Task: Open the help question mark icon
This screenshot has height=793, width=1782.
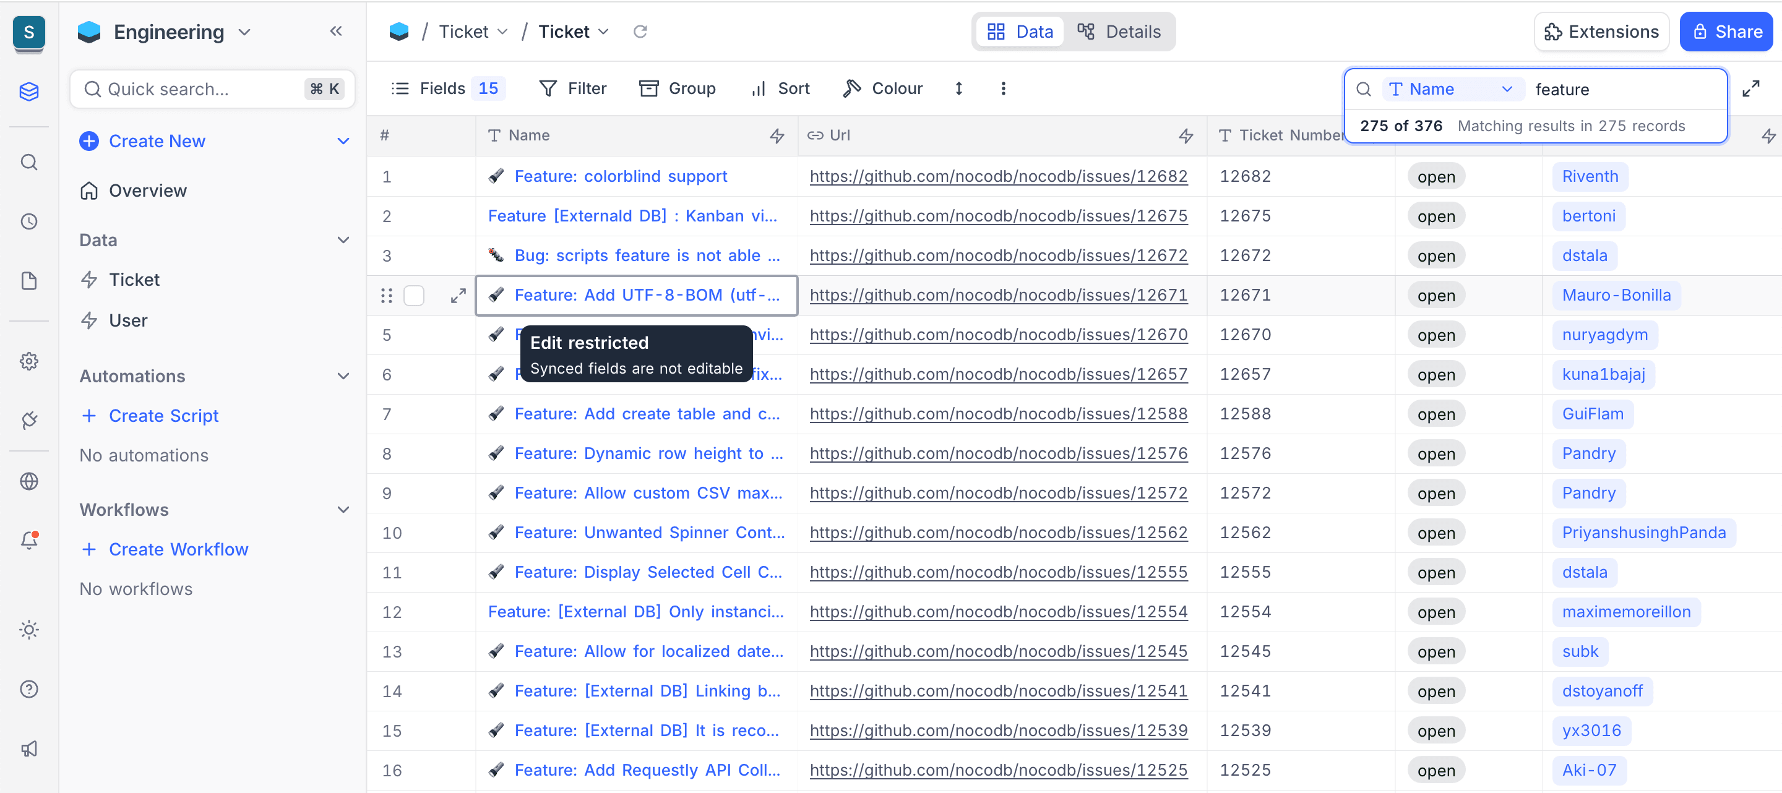Action: [29, 689]
